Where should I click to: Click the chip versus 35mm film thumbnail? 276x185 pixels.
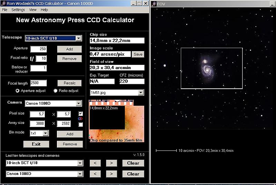(117, 121)
